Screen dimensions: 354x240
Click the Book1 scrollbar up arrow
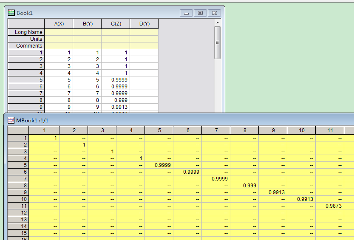pyautogui.click(x=218, y=23)
